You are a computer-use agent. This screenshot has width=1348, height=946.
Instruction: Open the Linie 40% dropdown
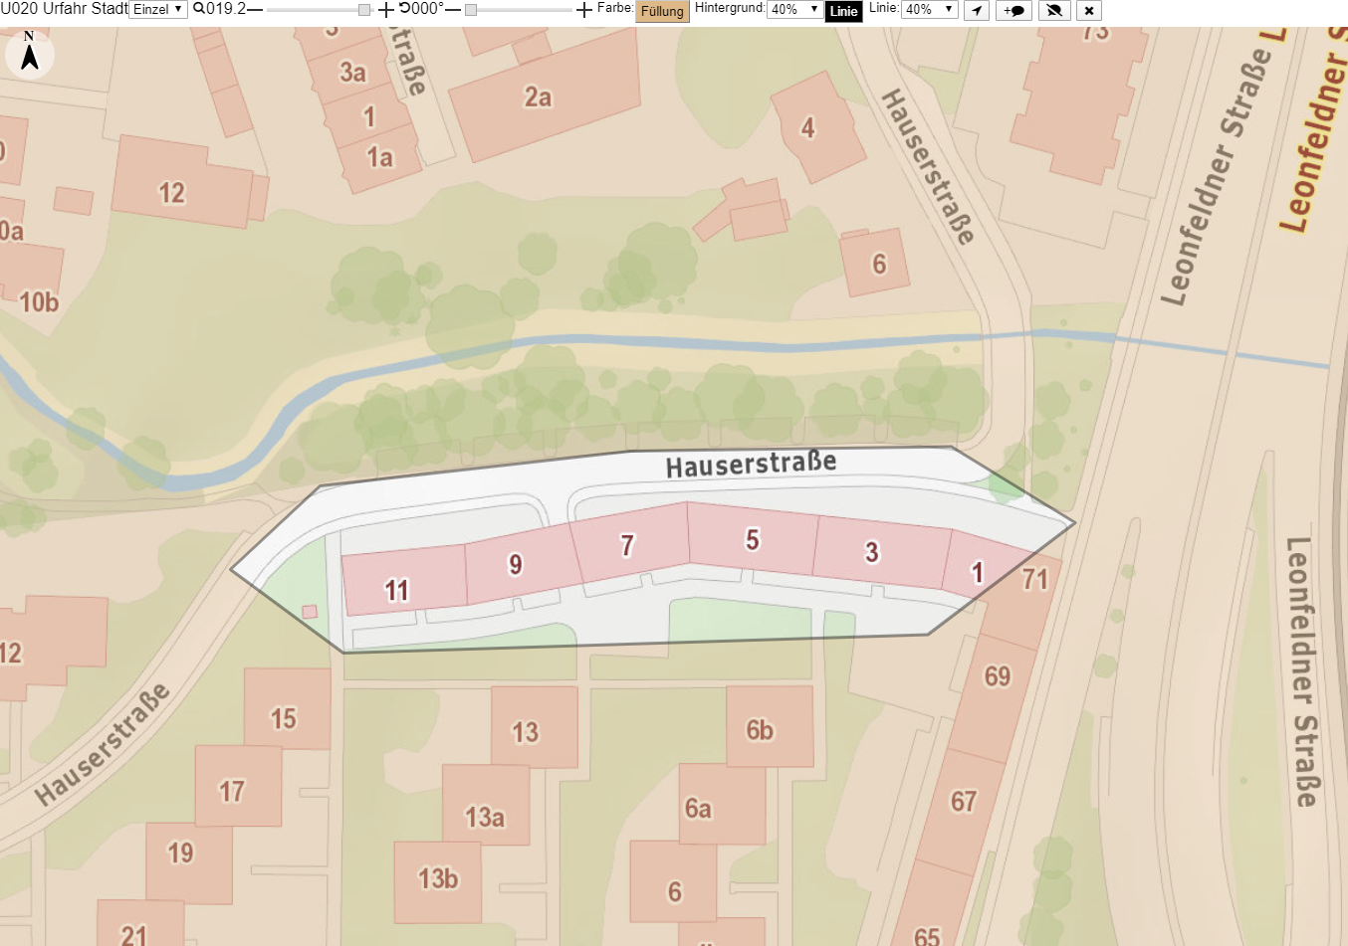click(929, 9)
